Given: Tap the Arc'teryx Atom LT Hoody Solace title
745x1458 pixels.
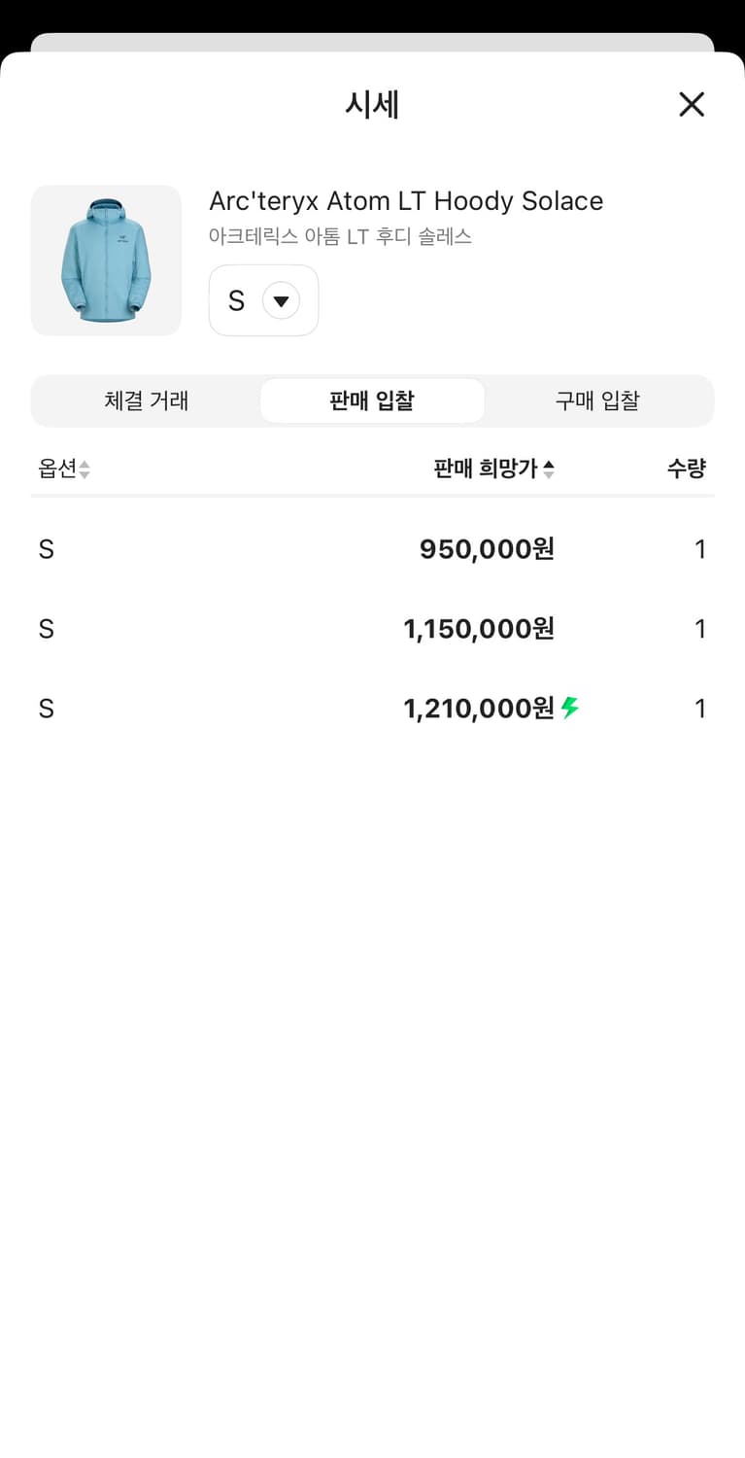Looking at the screenshot, I should pos(406,201).
